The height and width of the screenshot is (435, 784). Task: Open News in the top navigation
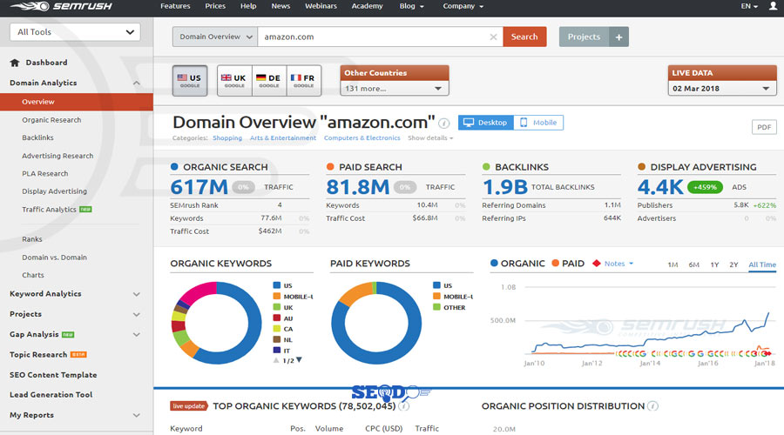pos(280,6)
